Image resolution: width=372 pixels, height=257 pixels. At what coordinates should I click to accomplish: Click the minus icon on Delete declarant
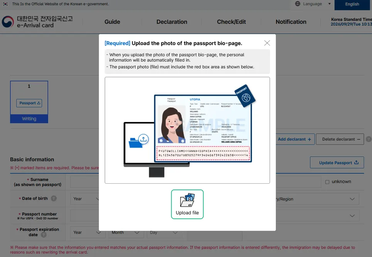click(358, 139)
